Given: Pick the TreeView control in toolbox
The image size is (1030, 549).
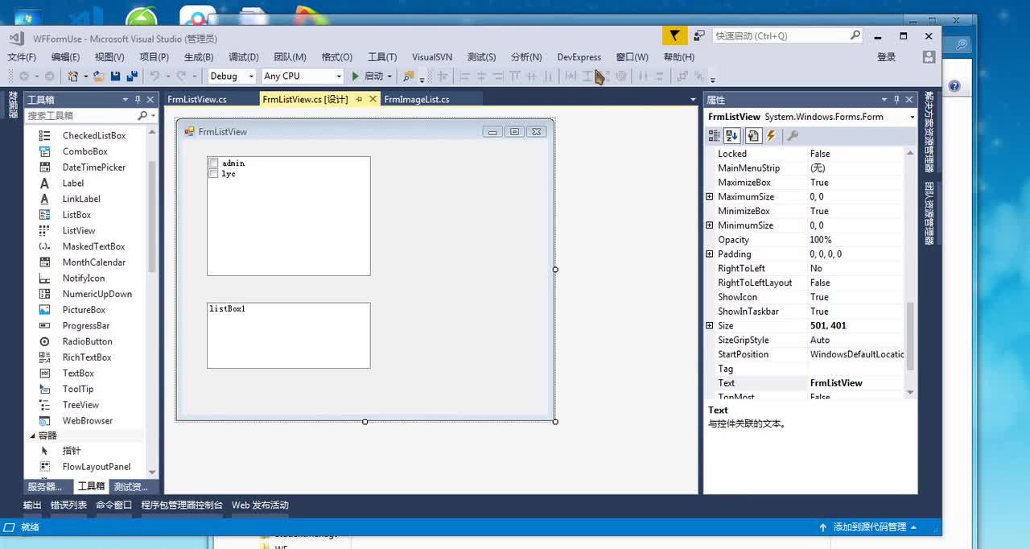Looking at the screenshot, I should pos(80,405).
